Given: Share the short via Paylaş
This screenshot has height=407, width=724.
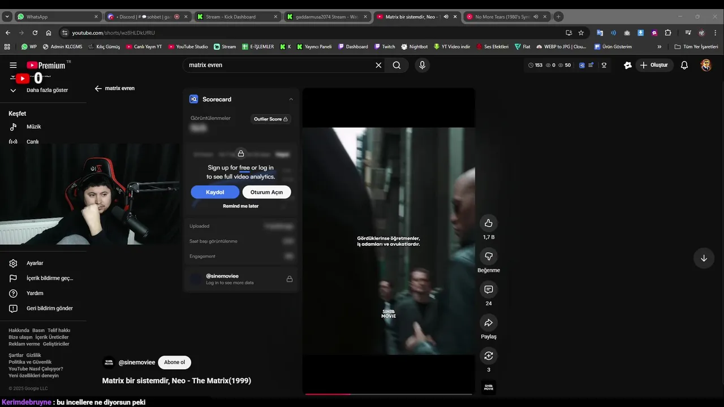Looking at the screenshot, I should click(489, 323).
